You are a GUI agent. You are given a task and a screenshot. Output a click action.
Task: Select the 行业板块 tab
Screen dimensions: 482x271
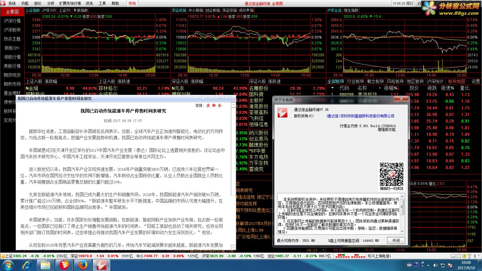coord(355,81)
